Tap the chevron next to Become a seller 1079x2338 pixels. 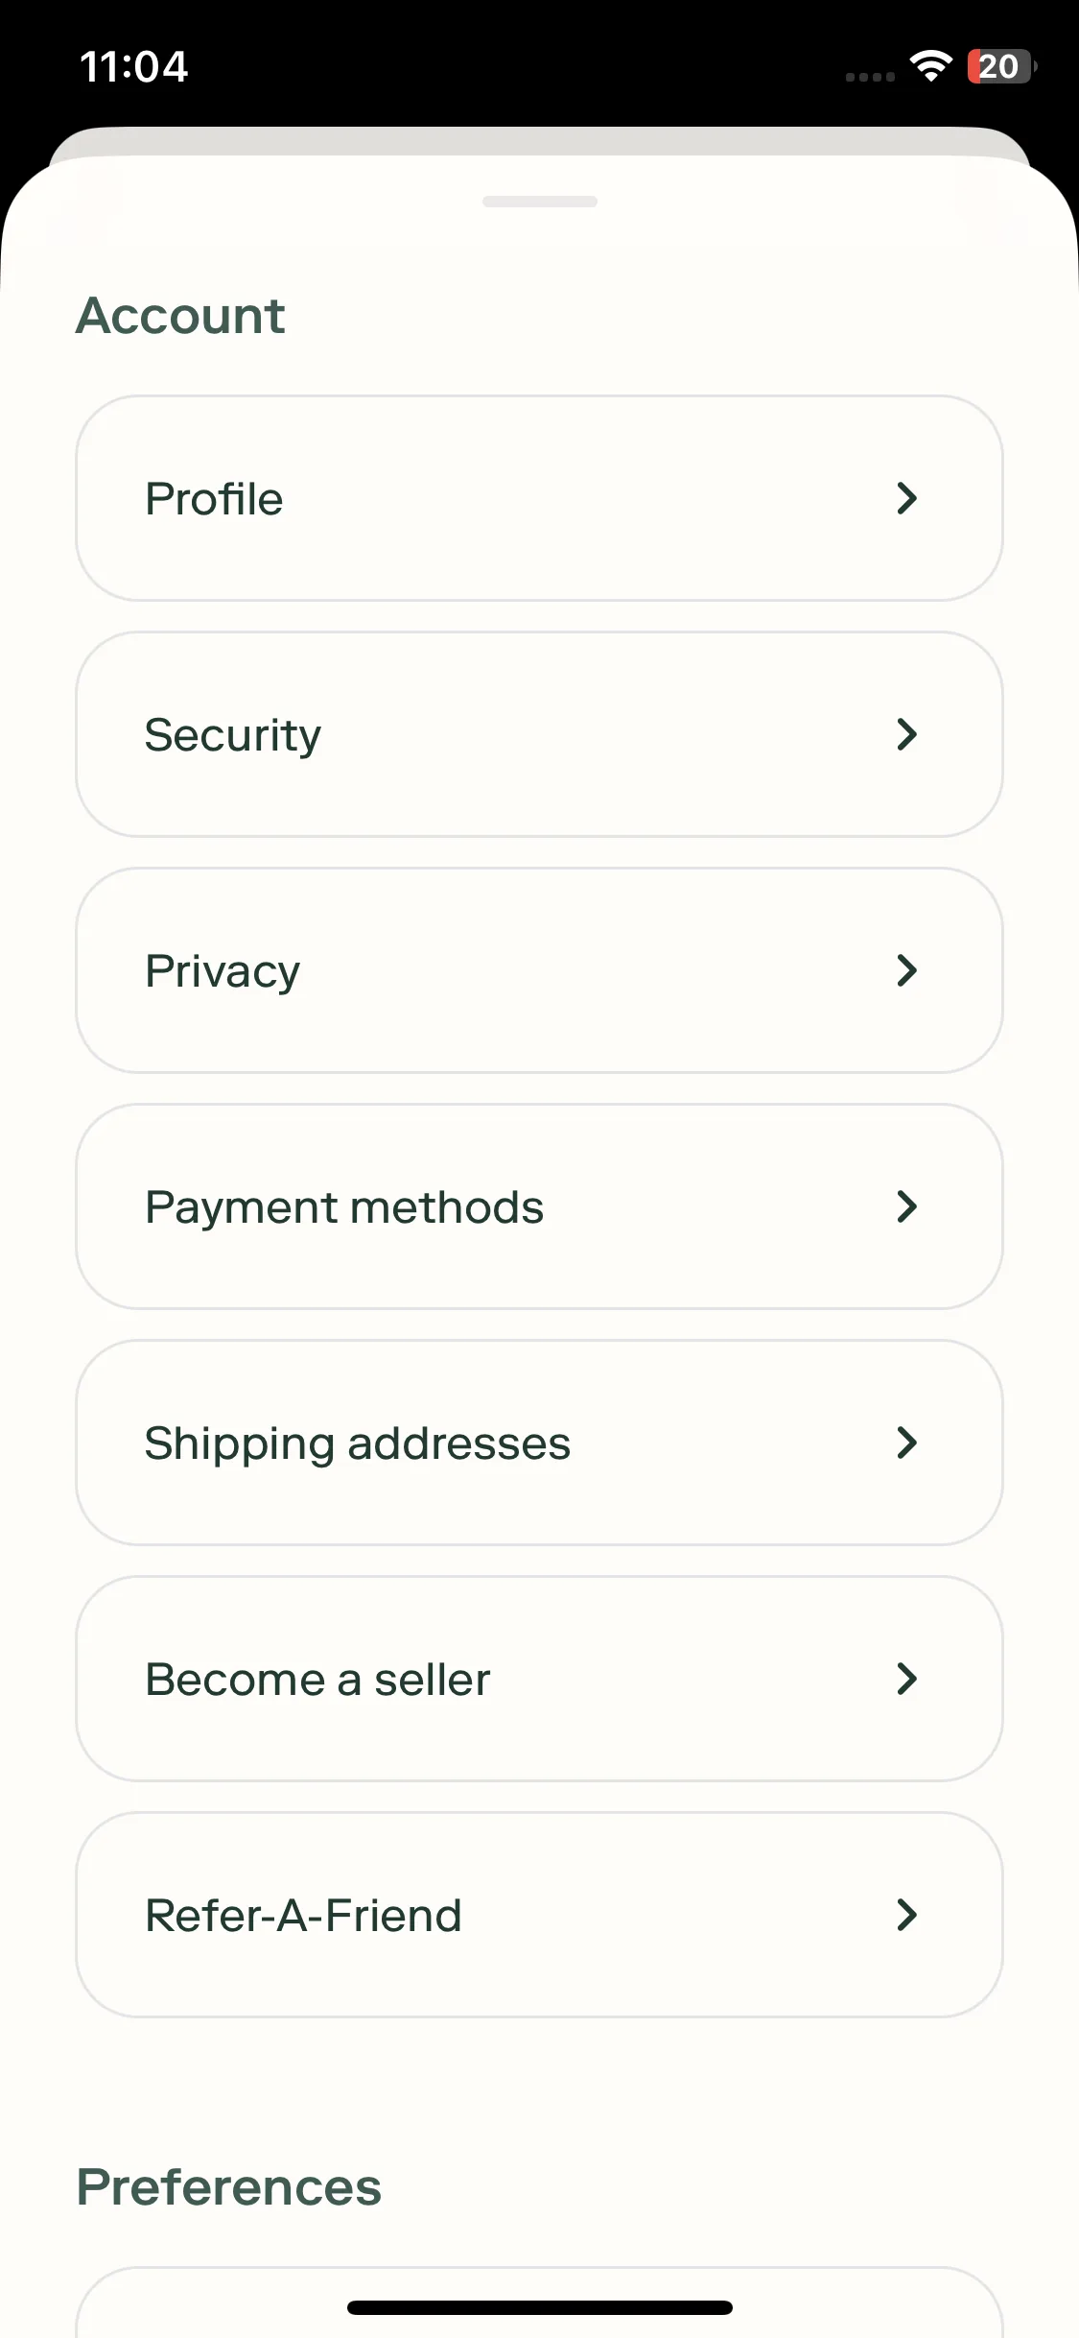906,1679
